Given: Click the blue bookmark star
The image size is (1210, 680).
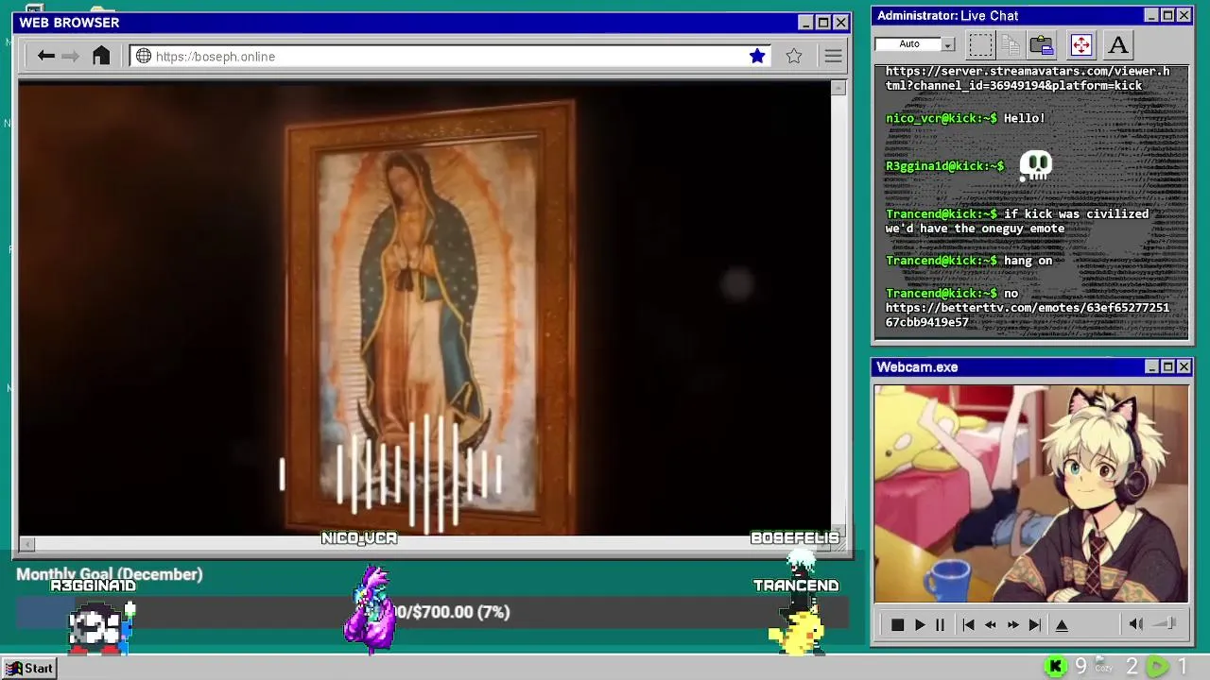Looking at the screenshot, I should coord(757,56).
